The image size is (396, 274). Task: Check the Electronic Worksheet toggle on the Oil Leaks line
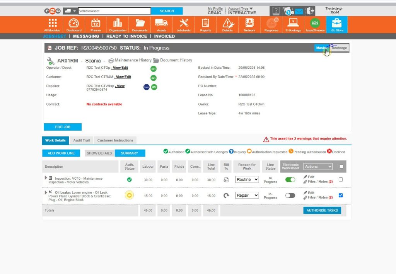(x=290, y=196)
